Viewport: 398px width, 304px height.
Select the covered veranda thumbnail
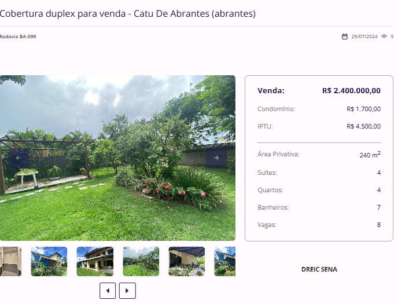pos(186,261)
